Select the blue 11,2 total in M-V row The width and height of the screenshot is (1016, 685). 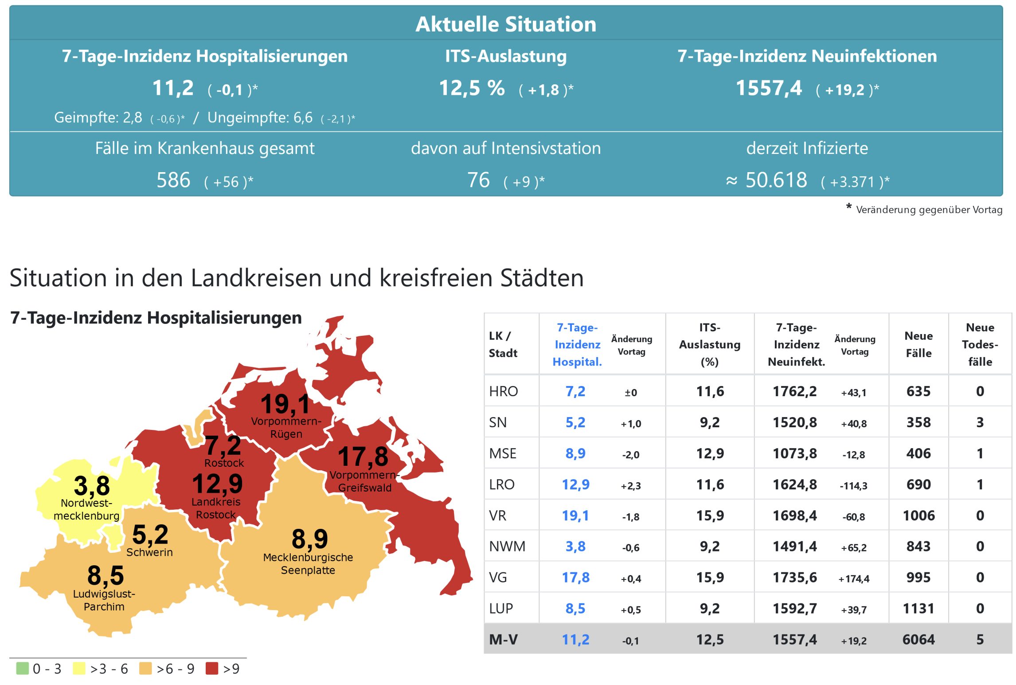point(575,639)
